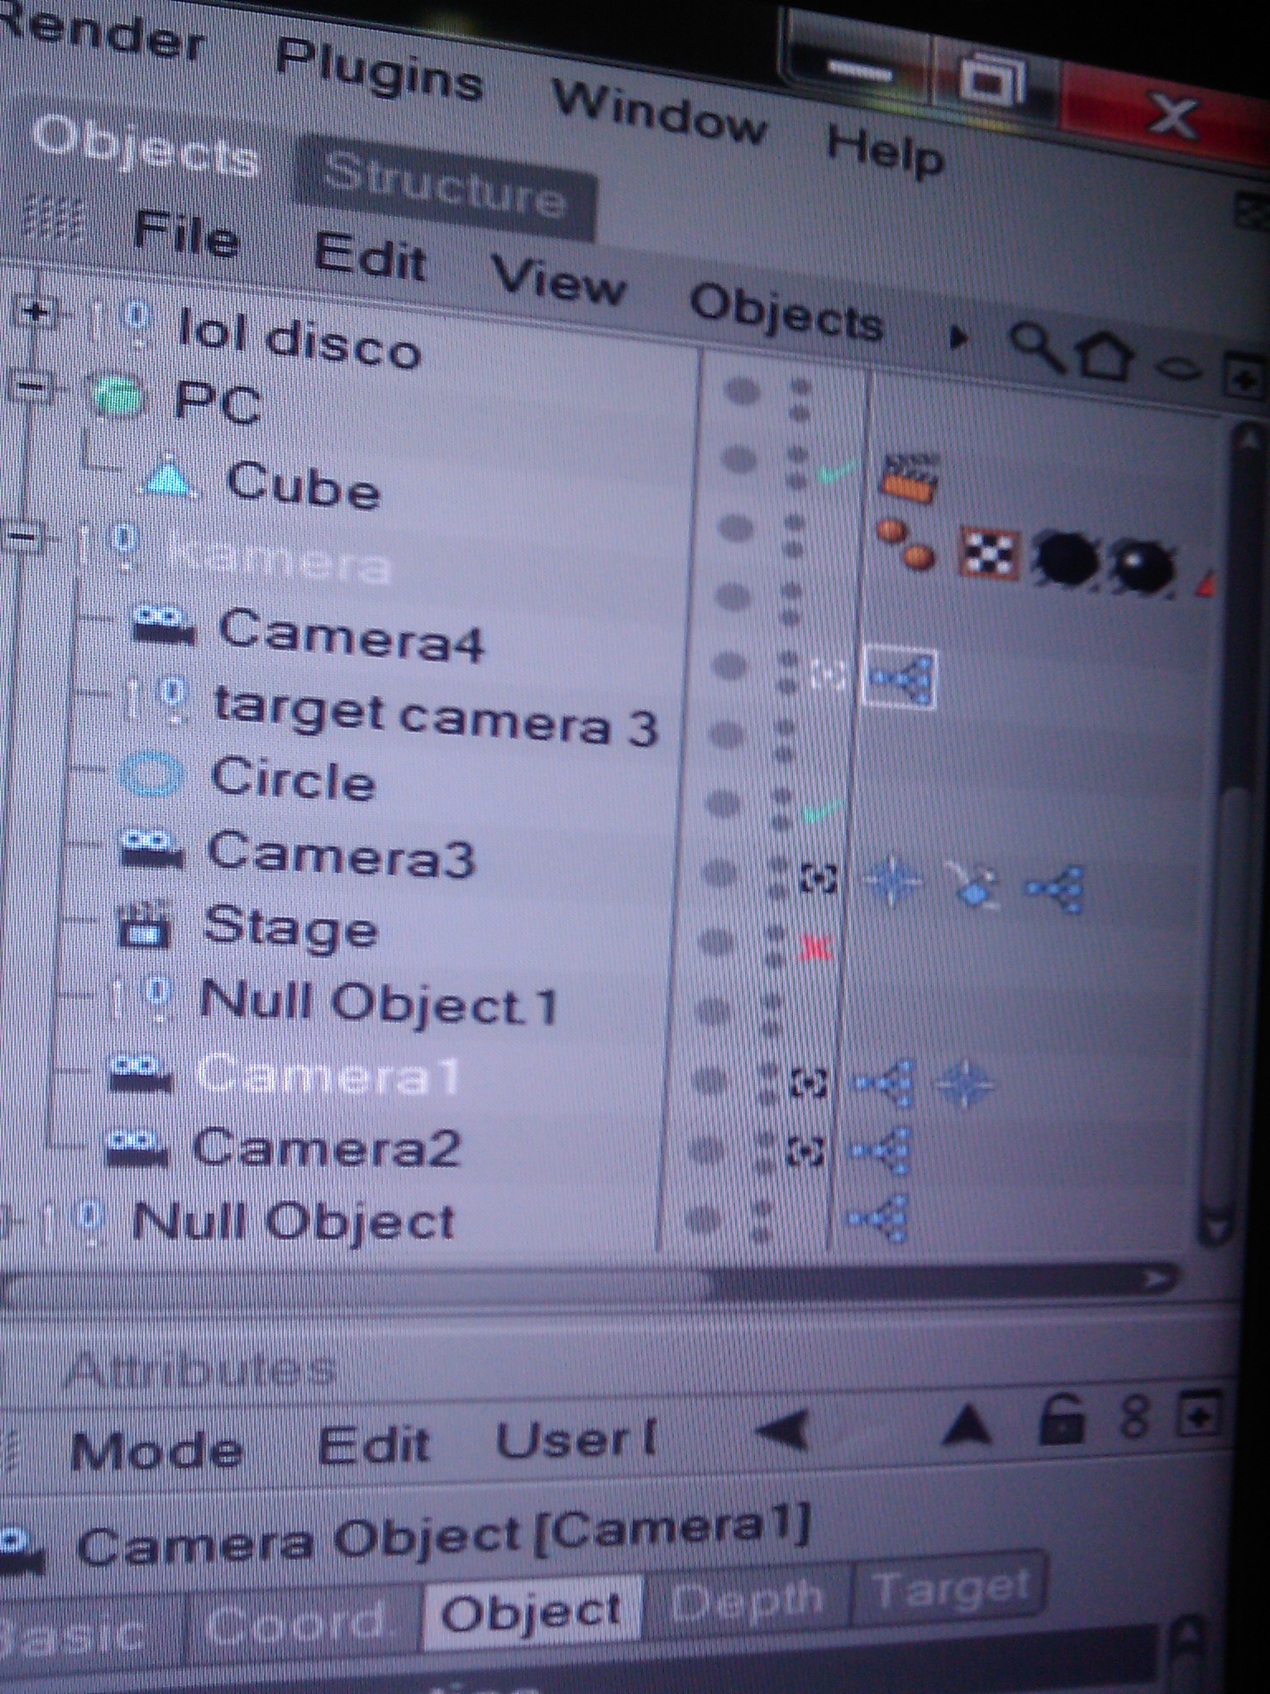The image size is (1270, 1694).
Task: Click the home icon in Object Manager toolbar
Action: [x=1105, y=355]
